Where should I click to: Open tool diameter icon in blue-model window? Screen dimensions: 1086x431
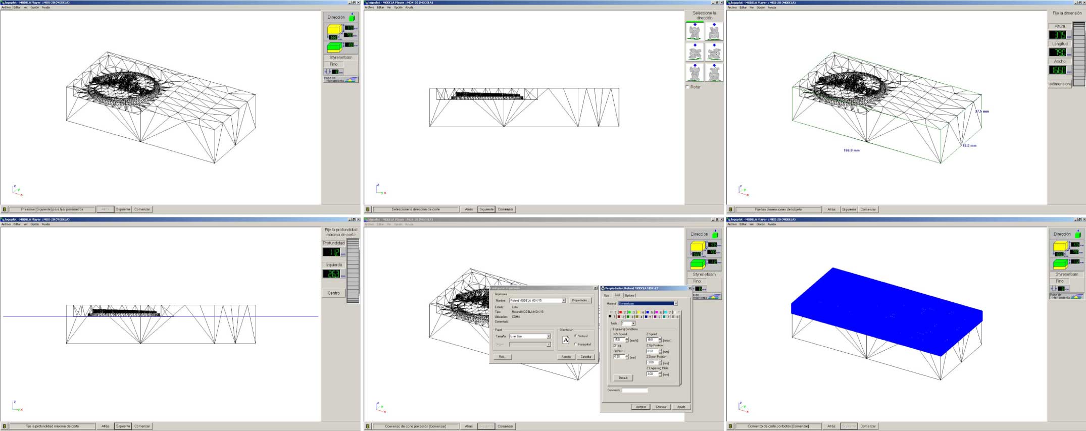1054,288
